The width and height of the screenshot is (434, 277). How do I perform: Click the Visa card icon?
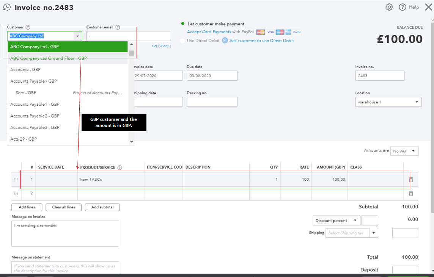tap(270, 32)
